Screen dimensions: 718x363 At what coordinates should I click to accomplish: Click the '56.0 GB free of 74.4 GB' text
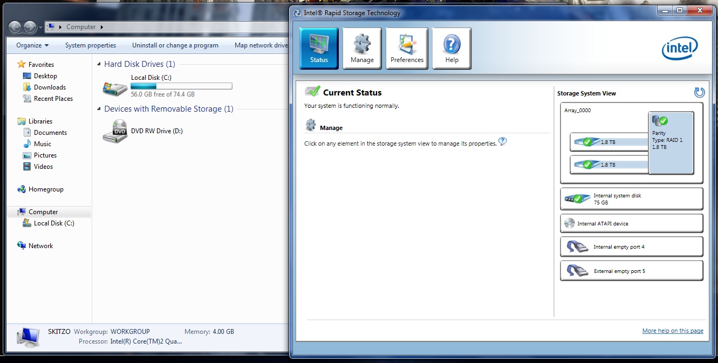[x=162, y=94]
